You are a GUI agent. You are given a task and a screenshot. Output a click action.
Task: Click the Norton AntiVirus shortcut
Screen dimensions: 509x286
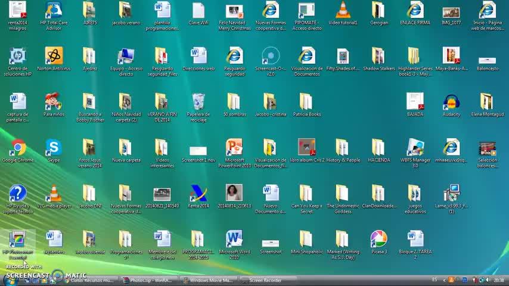(54, 56)
